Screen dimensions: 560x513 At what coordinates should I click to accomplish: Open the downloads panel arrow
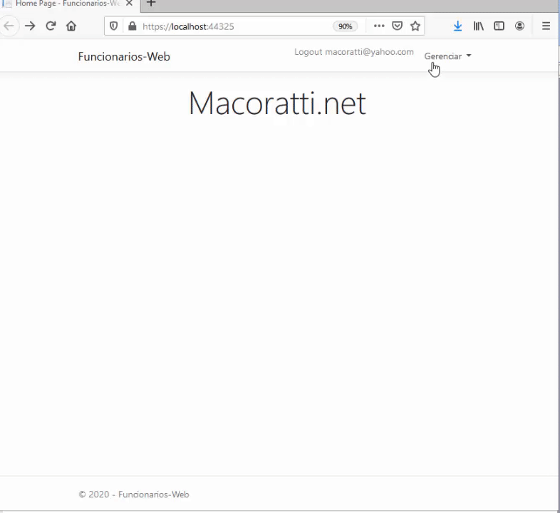[457, 26]
